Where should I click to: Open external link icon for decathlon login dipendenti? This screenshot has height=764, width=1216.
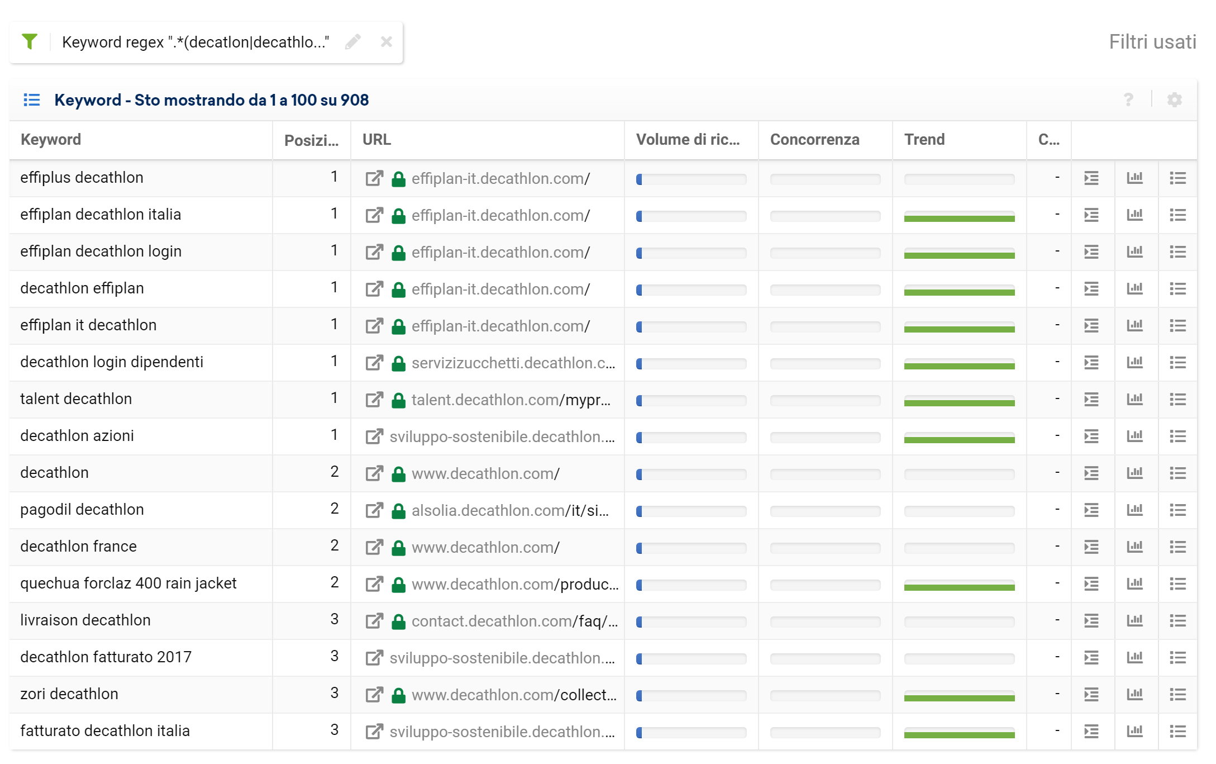coord(374,363)
